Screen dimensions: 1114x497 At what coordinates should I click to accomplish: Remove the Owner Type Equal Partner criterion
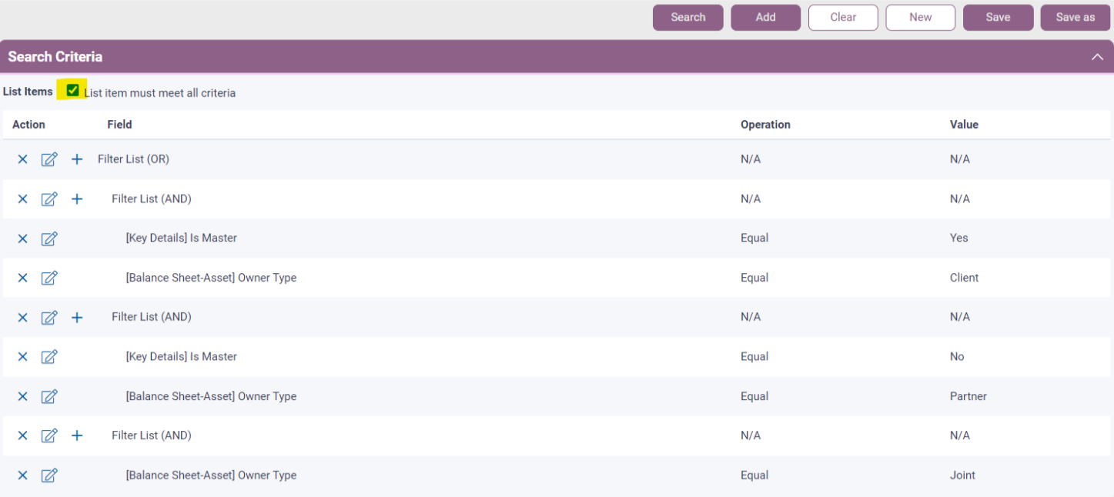click(x=22, y=396)
